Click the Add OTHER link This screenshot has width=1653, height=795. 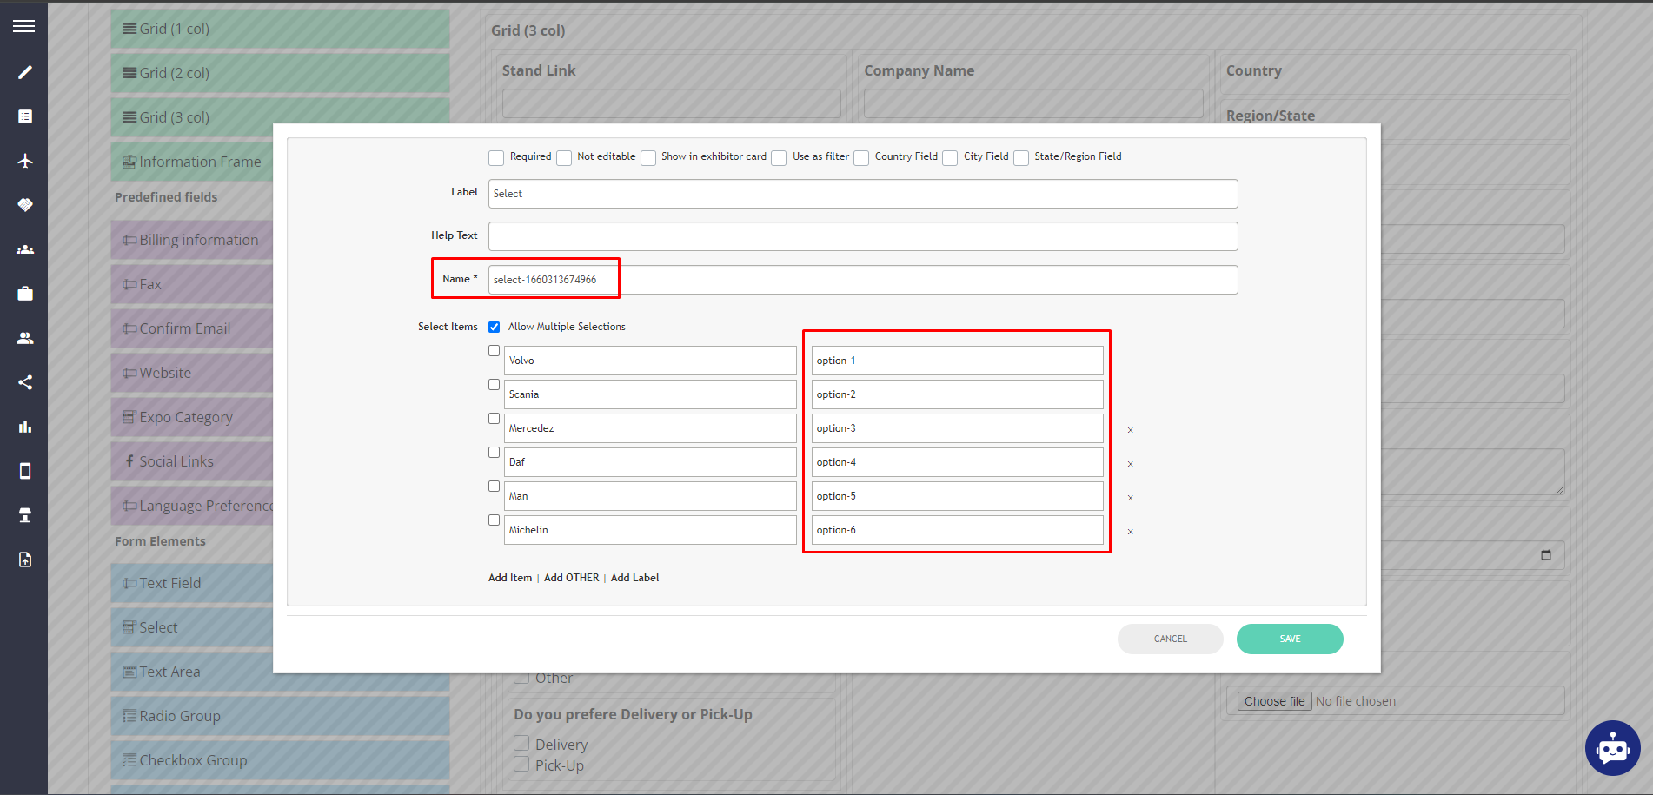[571, 578]
